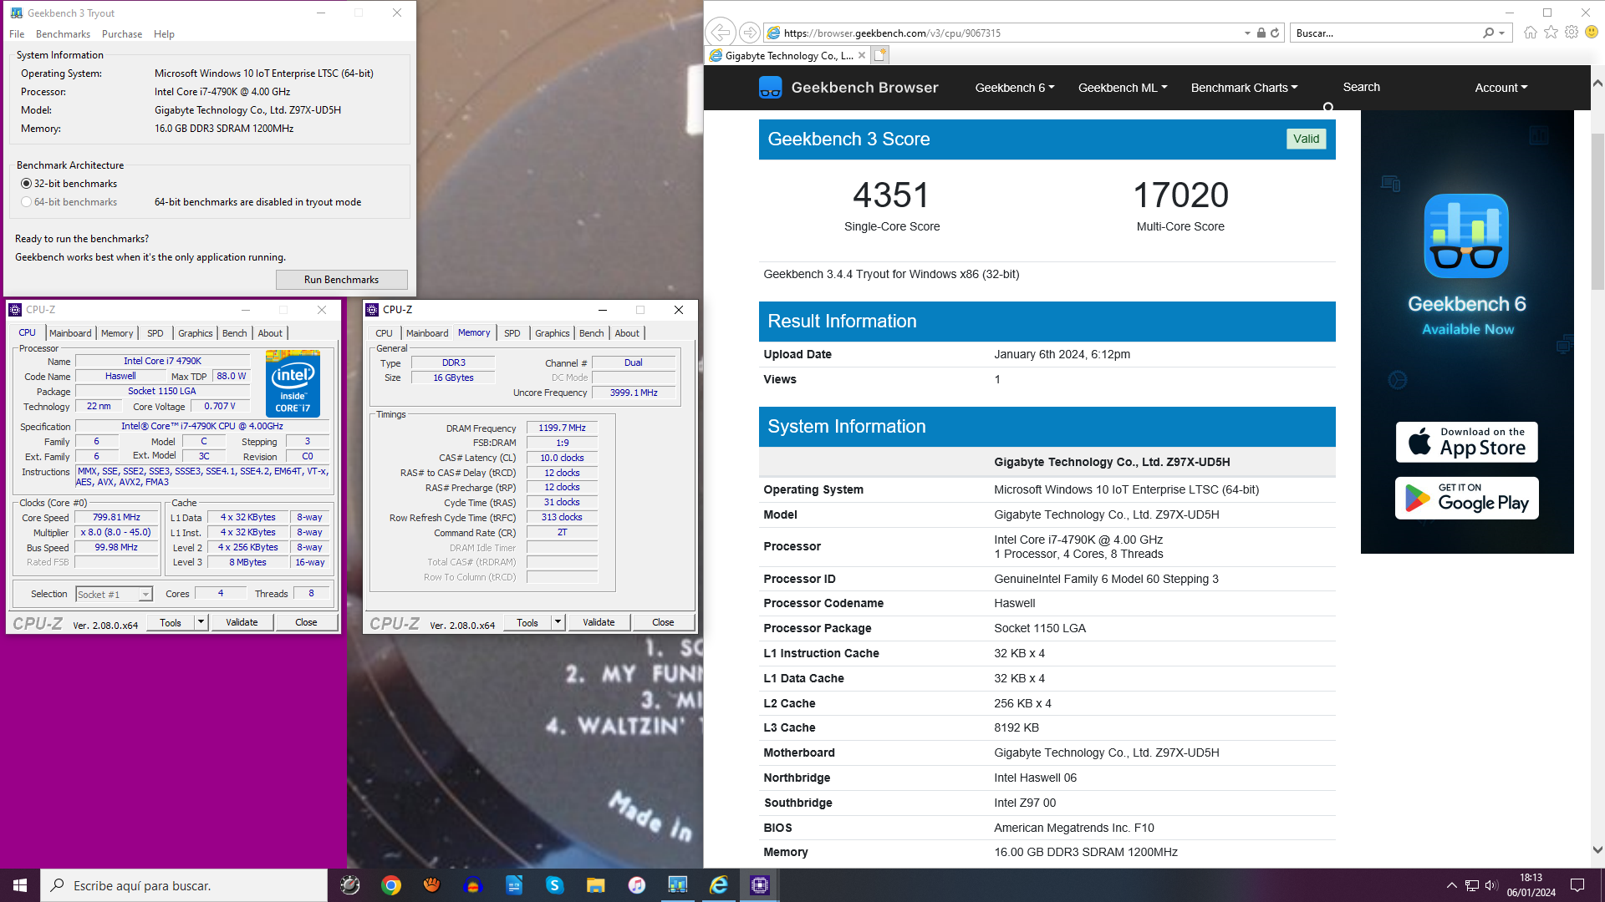The image size is (1605, 902).
Task: Open the Internet Explorer tools gear
Action: click(1572, 32)
